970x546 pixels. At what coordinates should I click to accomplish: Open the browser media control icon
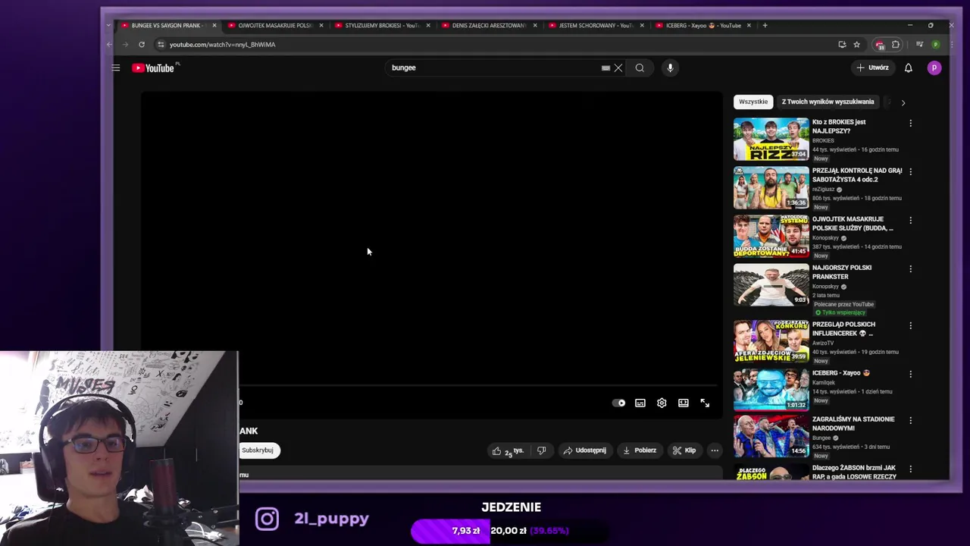(919, 44)
